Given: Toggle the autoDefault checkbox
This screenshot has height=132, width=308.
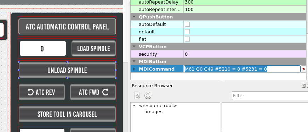Looking at the screenshot, I should 187,24.
